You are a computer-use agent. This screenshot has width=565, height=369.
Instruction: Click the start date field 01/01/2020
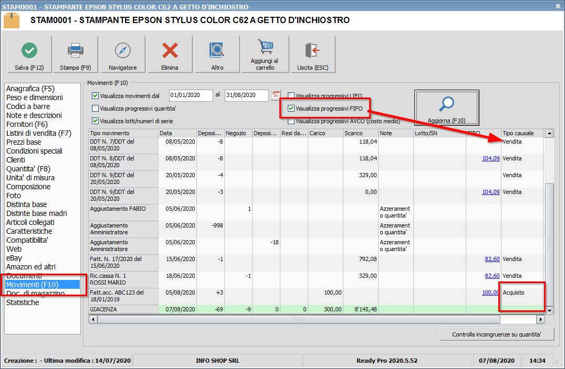click(x=191, y=95)
